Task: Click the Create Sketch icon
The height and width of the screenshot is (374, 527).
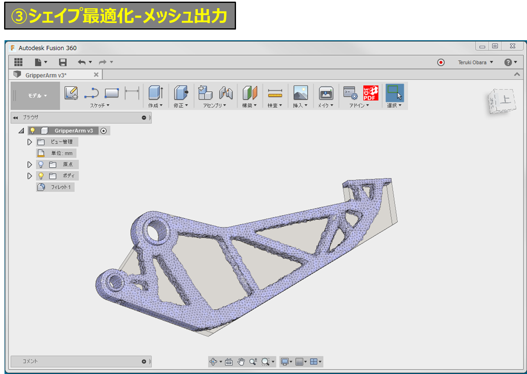Action: [x=71, y=93]
